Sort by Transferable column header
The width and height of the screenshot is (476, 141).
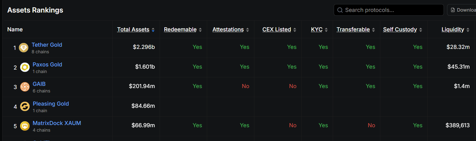tap(353, 29)
